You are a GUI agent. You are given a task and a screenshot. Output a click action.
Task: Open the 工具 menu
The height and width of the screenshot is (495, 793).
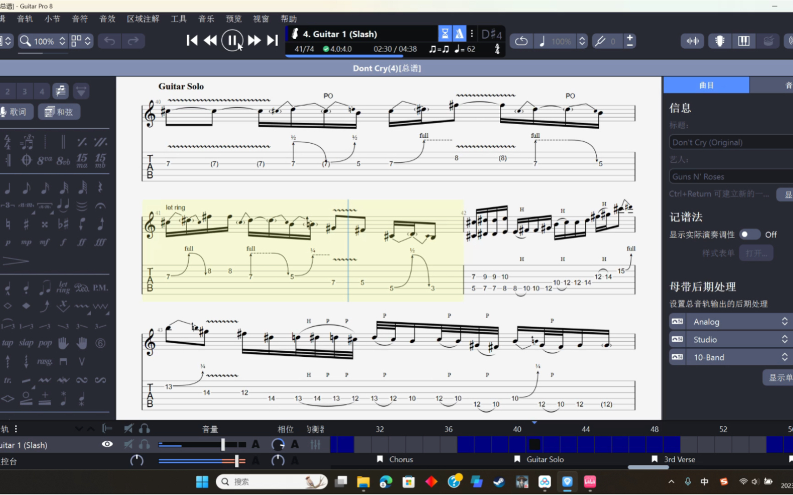[179, 19]
